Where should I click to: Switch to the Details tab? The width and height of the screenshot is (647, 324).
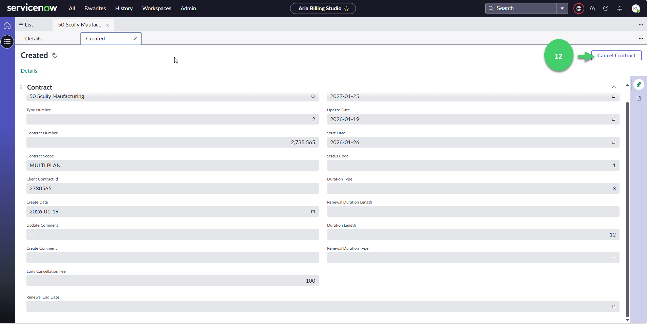pyautogui.click(x=33, y=39)
